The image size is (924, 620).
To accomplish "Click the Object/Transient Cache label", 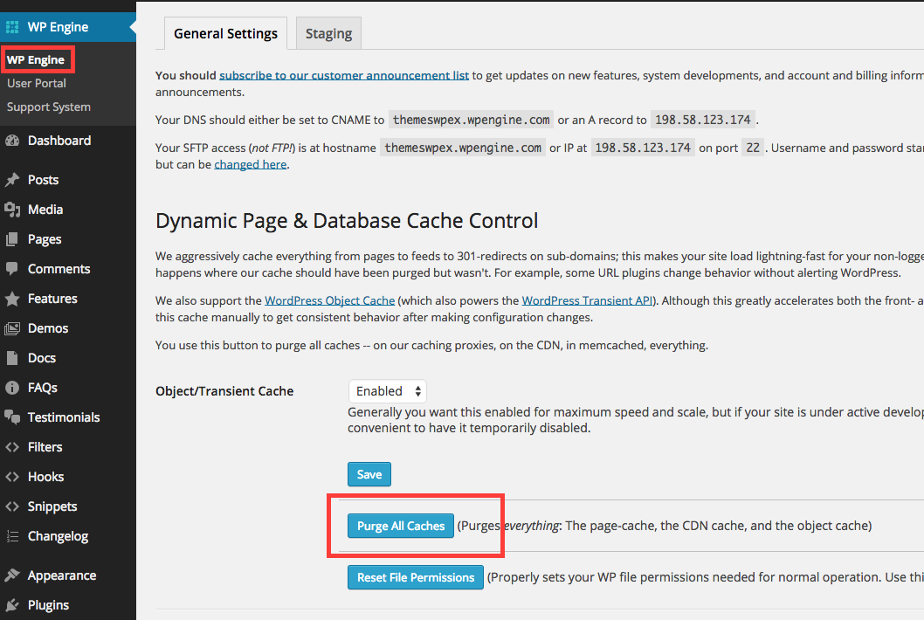I will 224,391.
